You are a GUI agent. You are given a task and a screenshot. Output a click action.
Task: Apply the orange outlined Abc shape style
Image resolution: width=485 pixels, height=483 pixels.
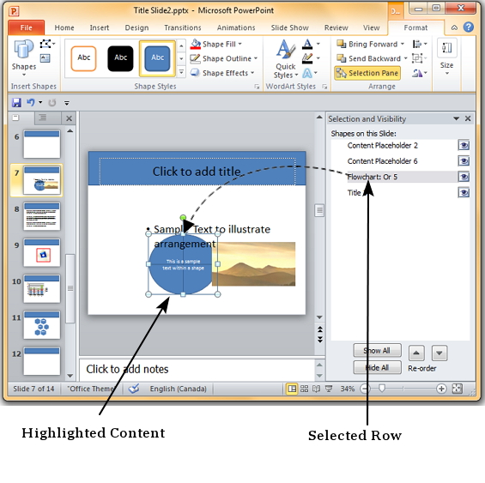pos(83,57)
